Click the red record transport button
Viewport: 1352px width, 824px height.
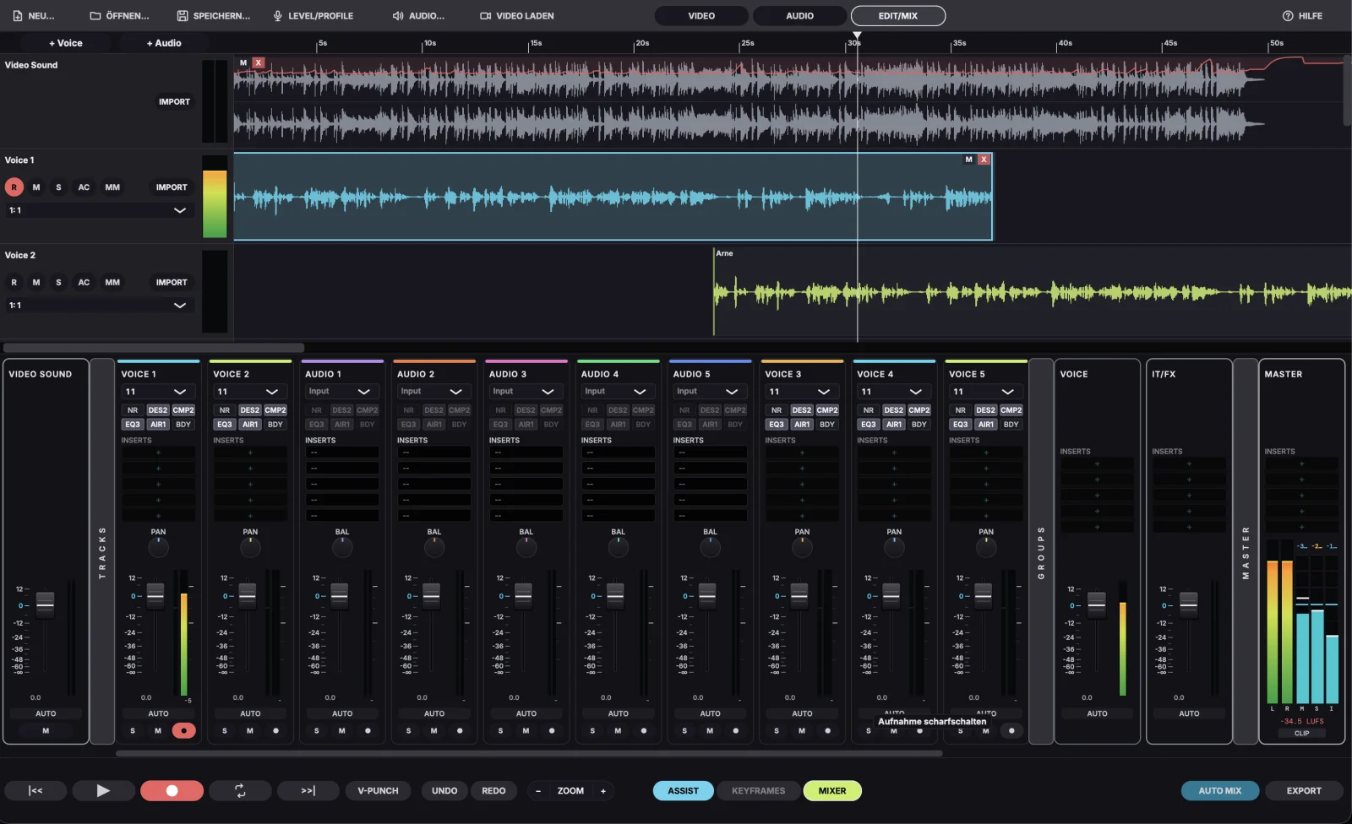pos(172,791)
